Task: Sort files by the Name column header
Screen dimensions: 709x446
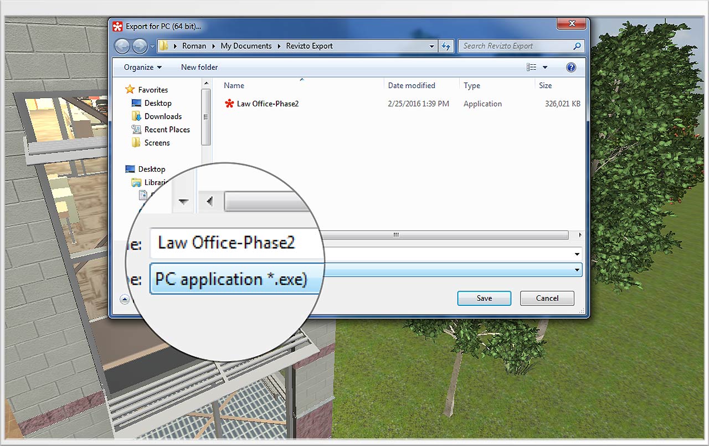Action: [233, 85]
